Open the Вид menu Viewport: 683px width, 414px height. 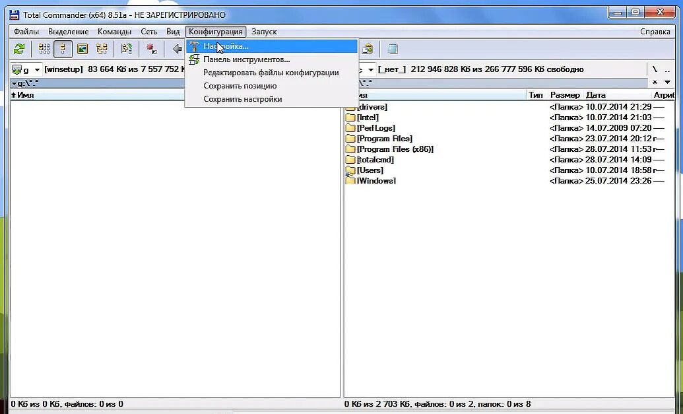coord(173,32)
